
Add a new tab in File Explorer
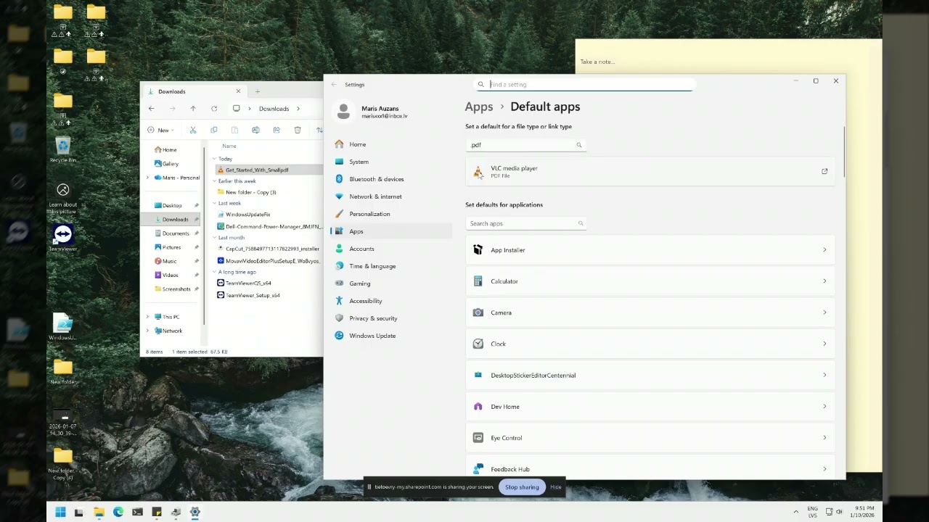click(x=257, y=91)
